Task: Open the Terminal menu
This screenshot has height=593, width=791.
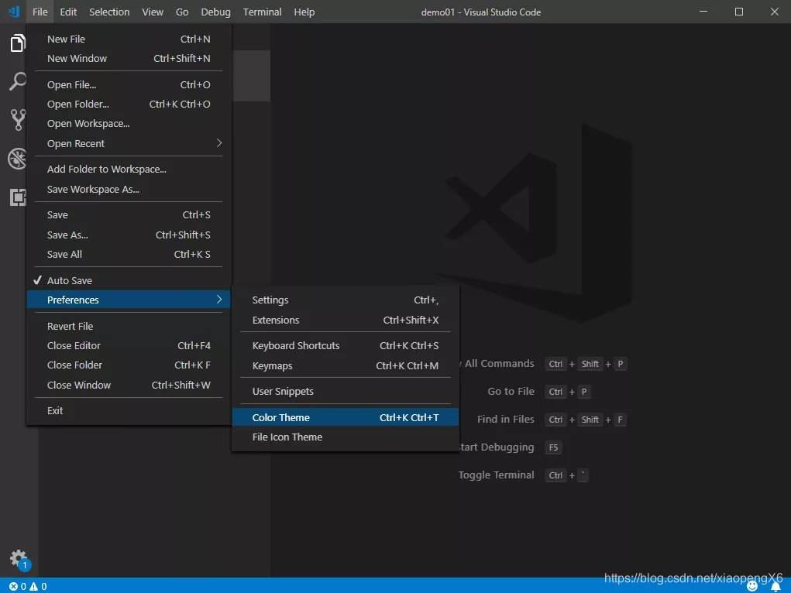Action: point(263,12)
